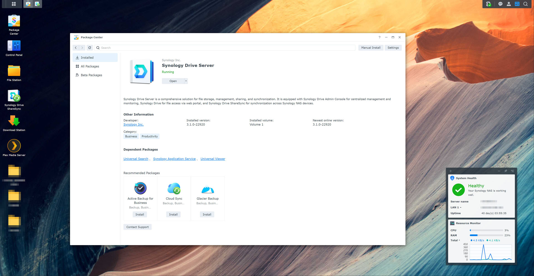Select All Packages in sidebar

click(x=95, y=66)
